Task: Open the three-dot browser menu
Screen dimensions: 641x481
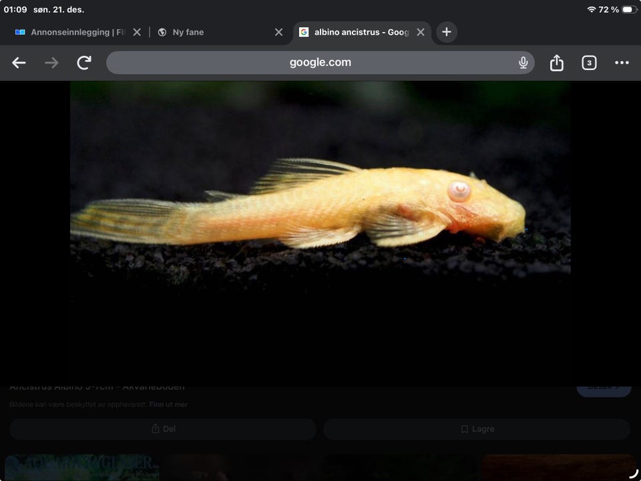Action: click(x=622, y=63)
